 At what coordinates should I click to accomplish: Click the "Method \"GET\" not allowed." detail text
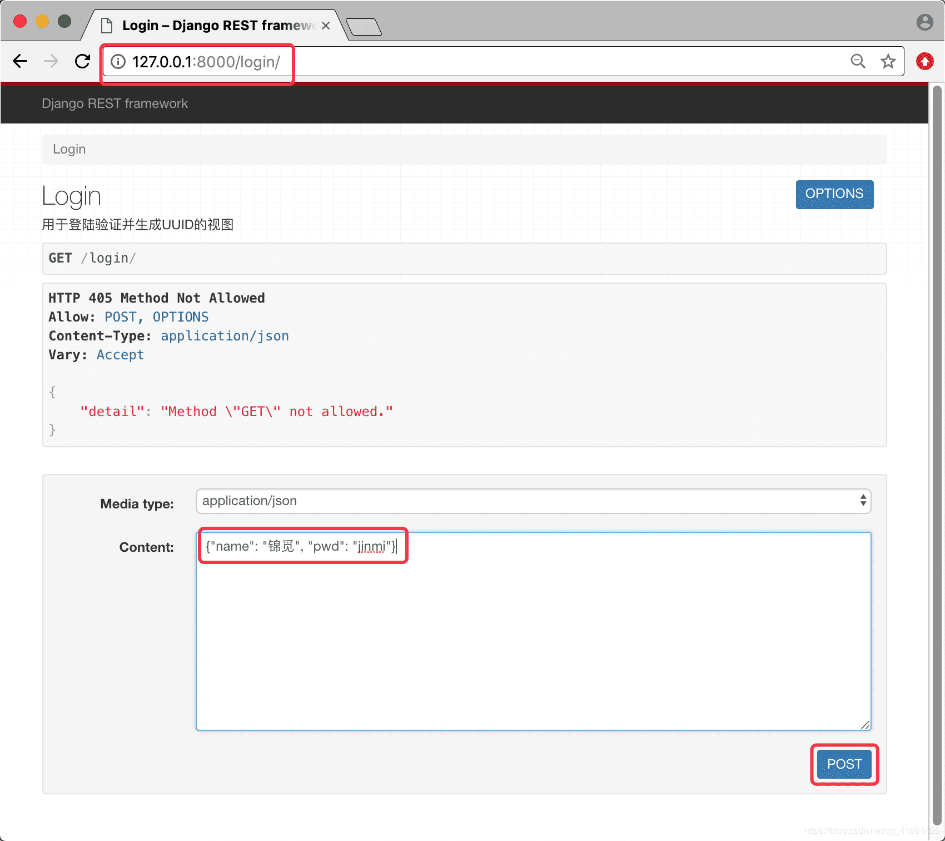[277, 412]
